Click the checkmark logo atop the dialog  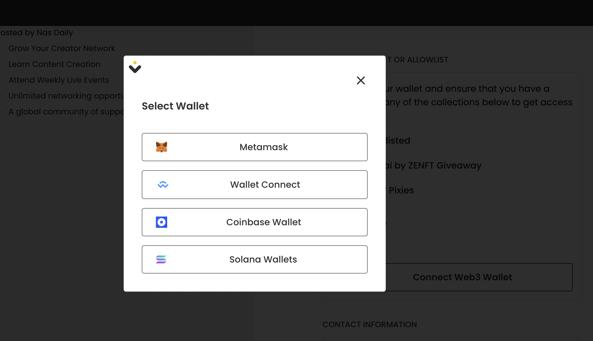(135, 67)
